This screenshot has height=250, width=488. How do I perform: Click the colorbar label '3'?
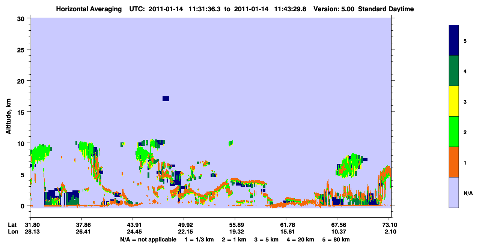click(465, 102)
